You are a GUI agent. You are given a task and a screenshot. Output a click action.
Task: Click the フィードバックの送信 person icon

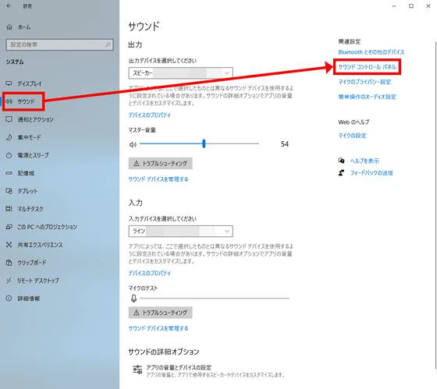pos(342,173)
